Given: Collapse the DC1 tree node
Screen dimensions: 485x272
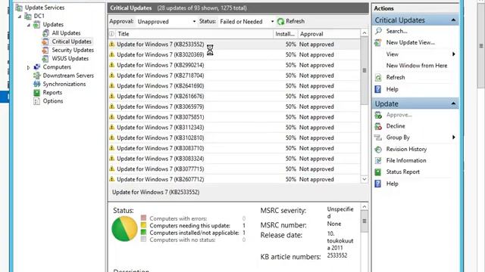Looking at the screenshot, I should (x=20, y=17).
